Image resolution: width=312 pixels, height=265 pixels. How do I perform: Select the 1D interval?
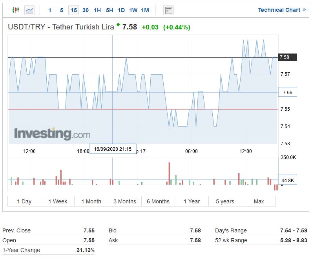click(121, 10)
